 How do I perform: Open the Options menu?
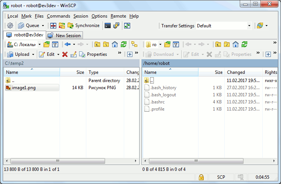click(x=99, y=16)
